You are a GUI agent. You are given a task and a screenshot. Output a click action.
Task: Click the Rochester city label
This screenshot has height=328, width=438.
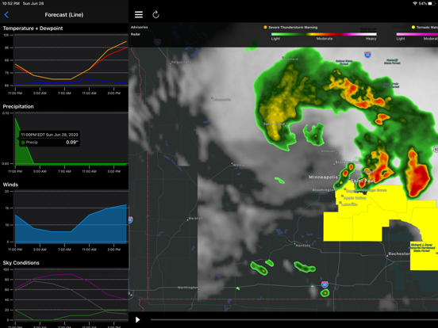click(399, 254)
